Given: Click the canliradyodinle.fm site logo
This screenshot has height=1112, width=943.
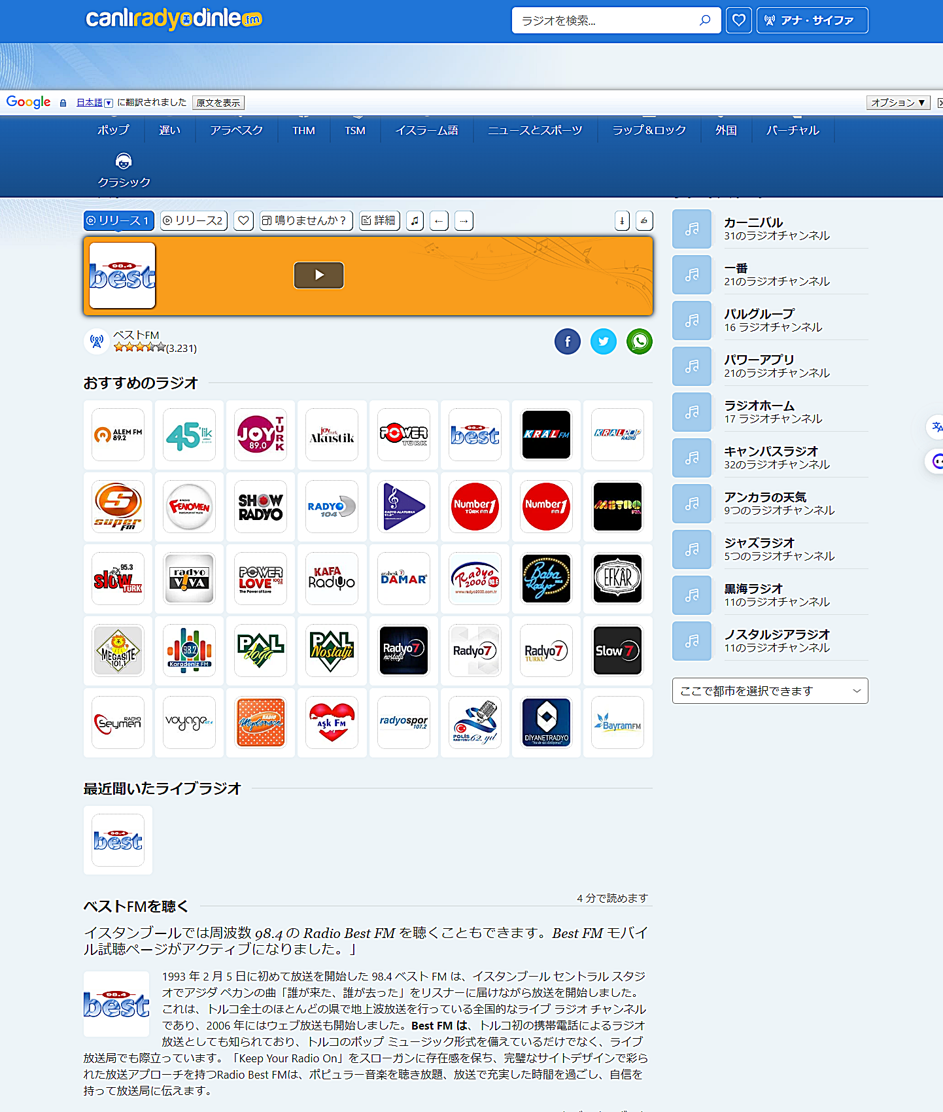Looking at the screenshot, I should 174,19.
